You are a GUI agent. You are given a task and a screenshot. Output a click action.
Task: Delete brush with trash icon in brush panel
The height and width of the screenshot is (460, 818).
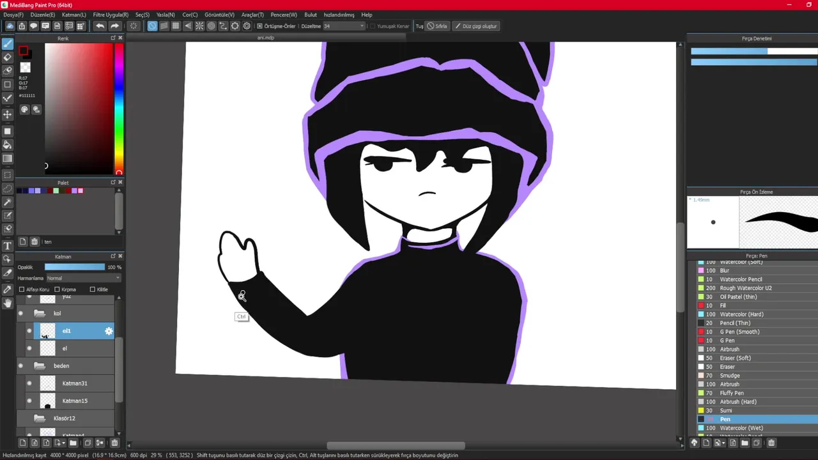[x=771, y=443]
